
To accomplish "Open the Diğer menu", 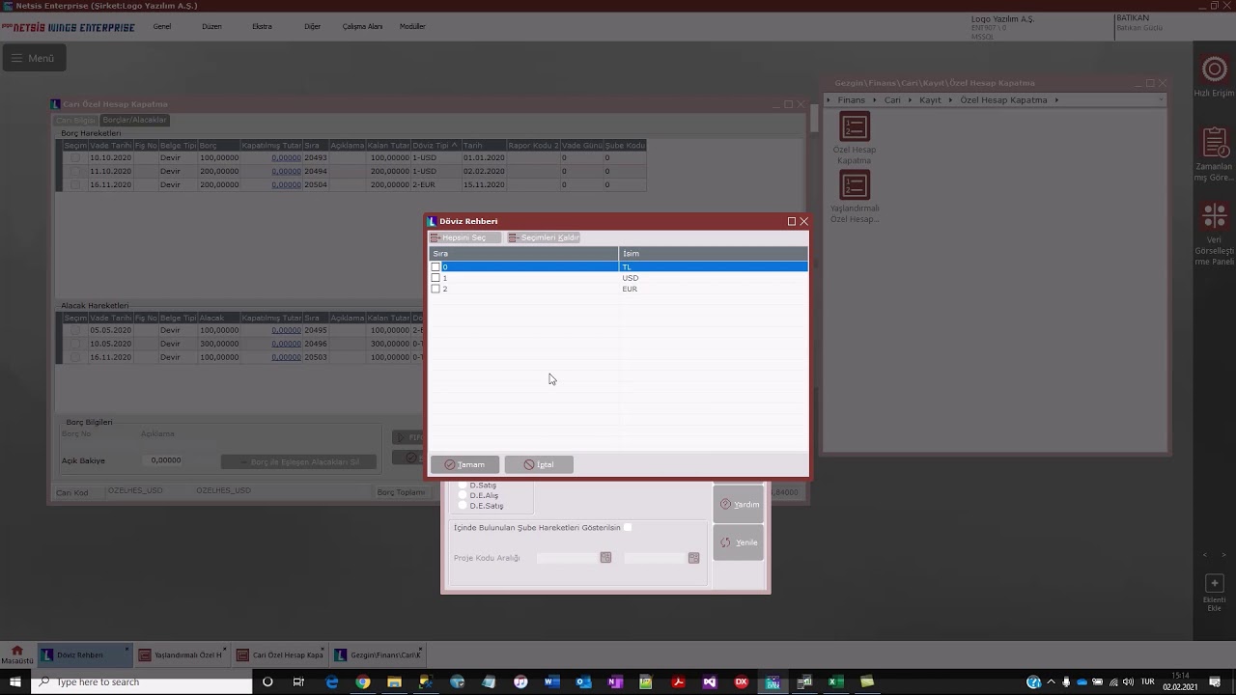I will click(x=312, y=26).
